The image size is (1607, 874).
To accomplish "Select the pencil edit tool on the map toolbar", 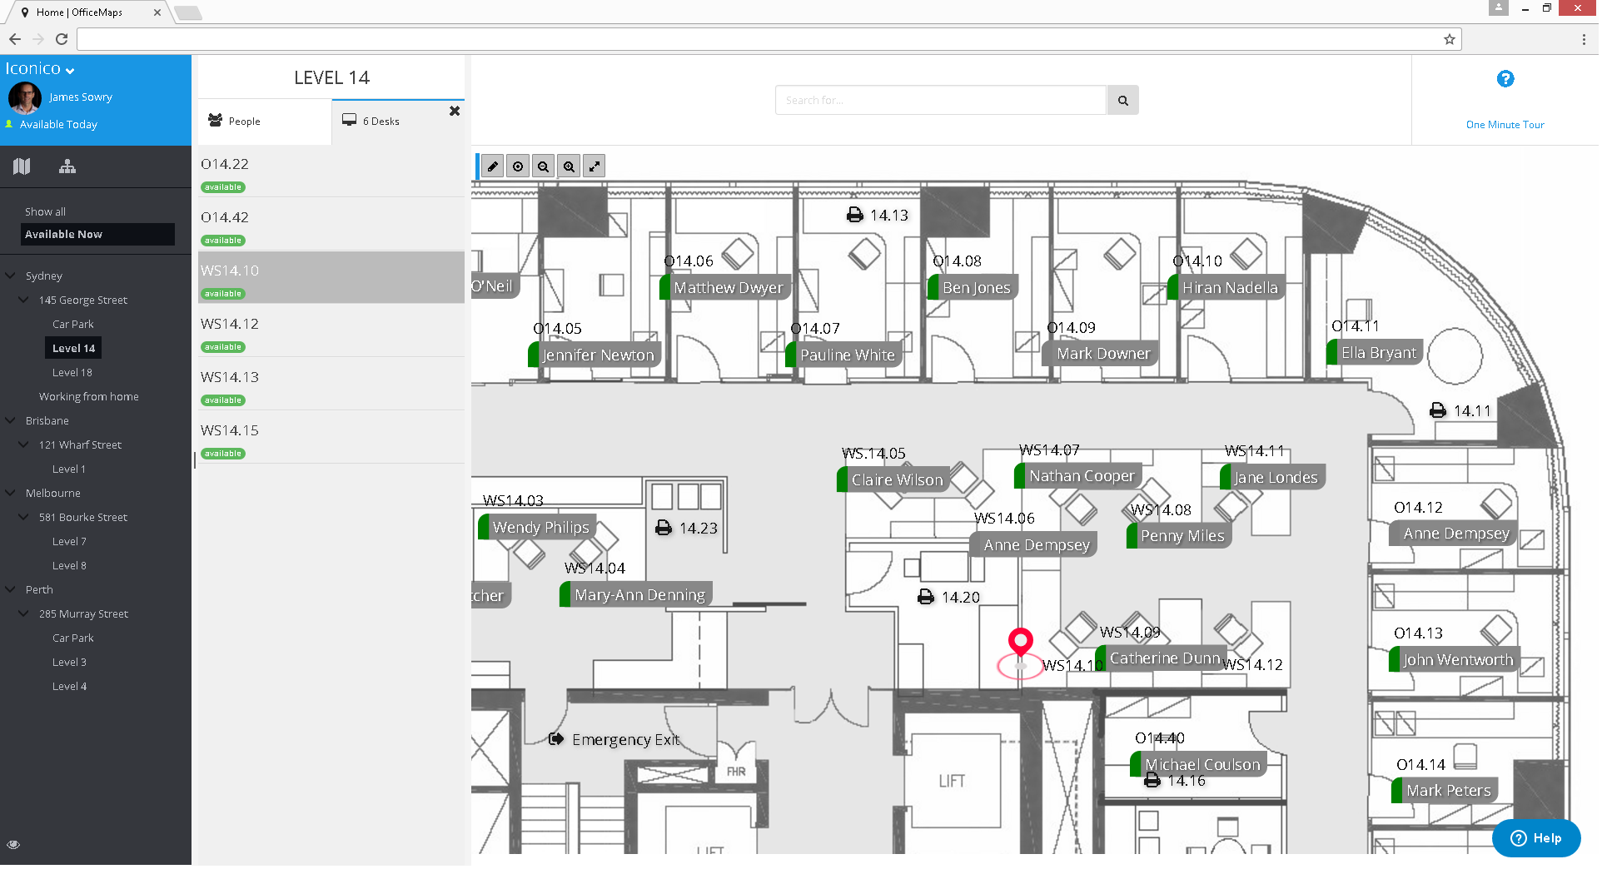I will [x=492, y=166].
